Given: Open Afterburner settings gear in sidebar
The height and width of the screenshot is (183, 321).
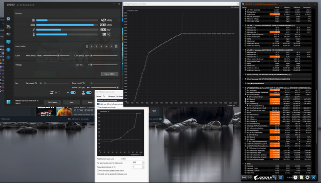Looking at the screenshot, I should click(8, 19).
